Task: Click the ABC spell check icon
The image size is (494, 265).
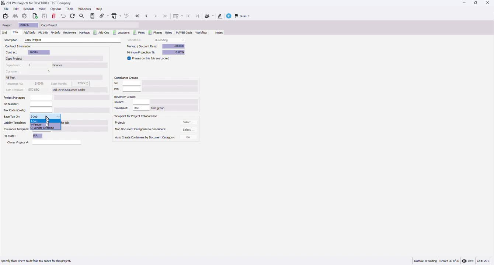Action: [126, 16]
